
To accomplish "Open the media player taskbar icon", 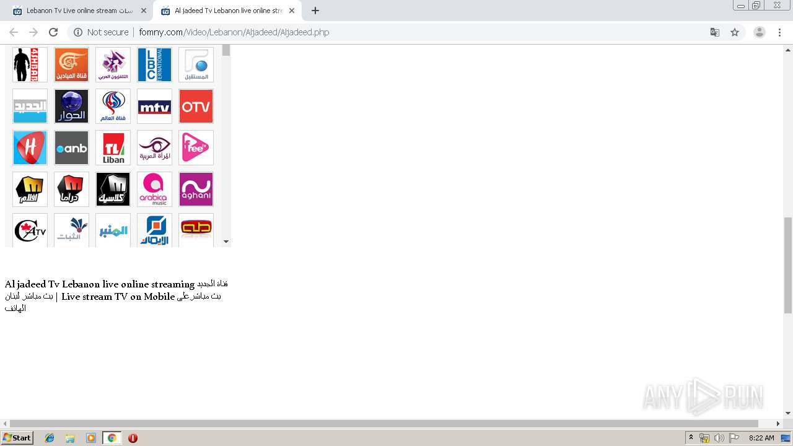I will point(91,438).
